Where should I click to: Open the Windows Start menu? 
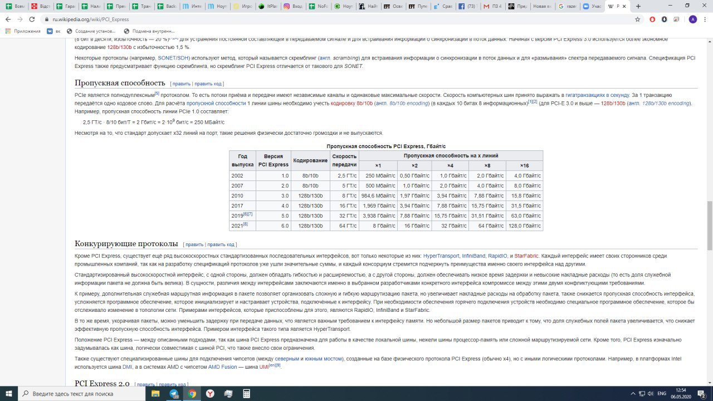pos(9,393)
